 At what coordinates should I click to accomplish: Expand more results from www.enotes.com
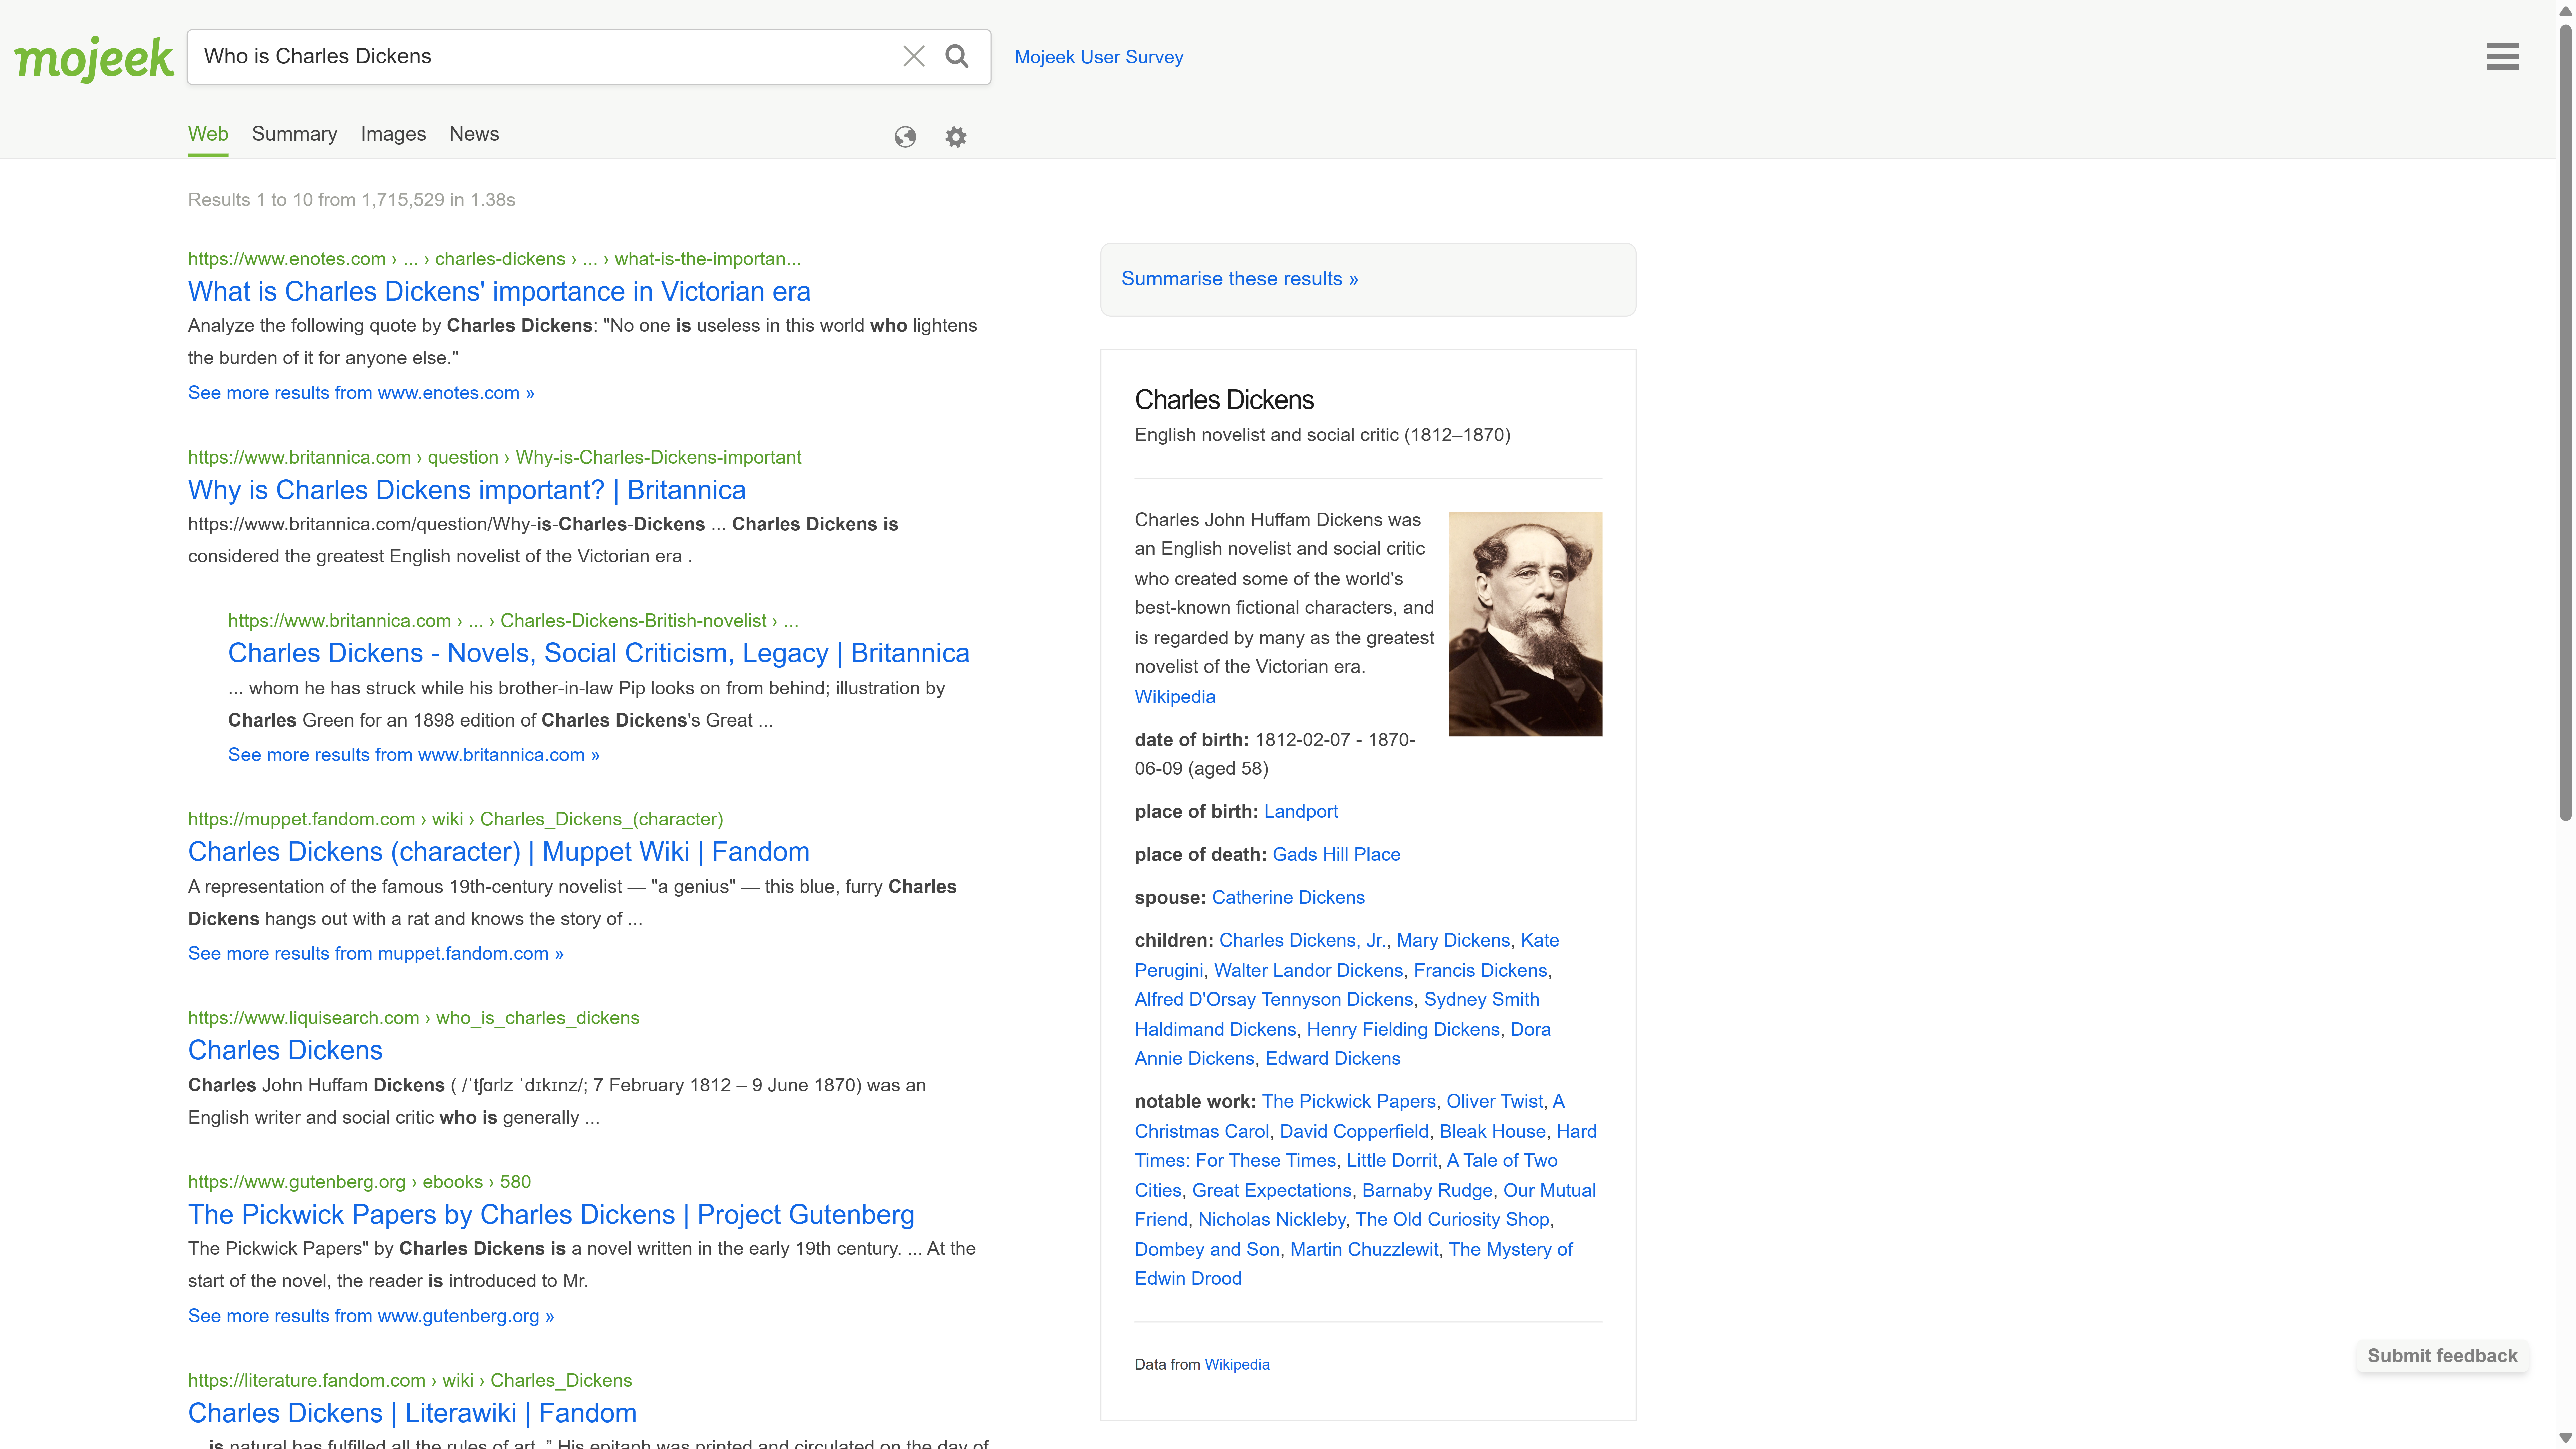(x=361, y=393)
